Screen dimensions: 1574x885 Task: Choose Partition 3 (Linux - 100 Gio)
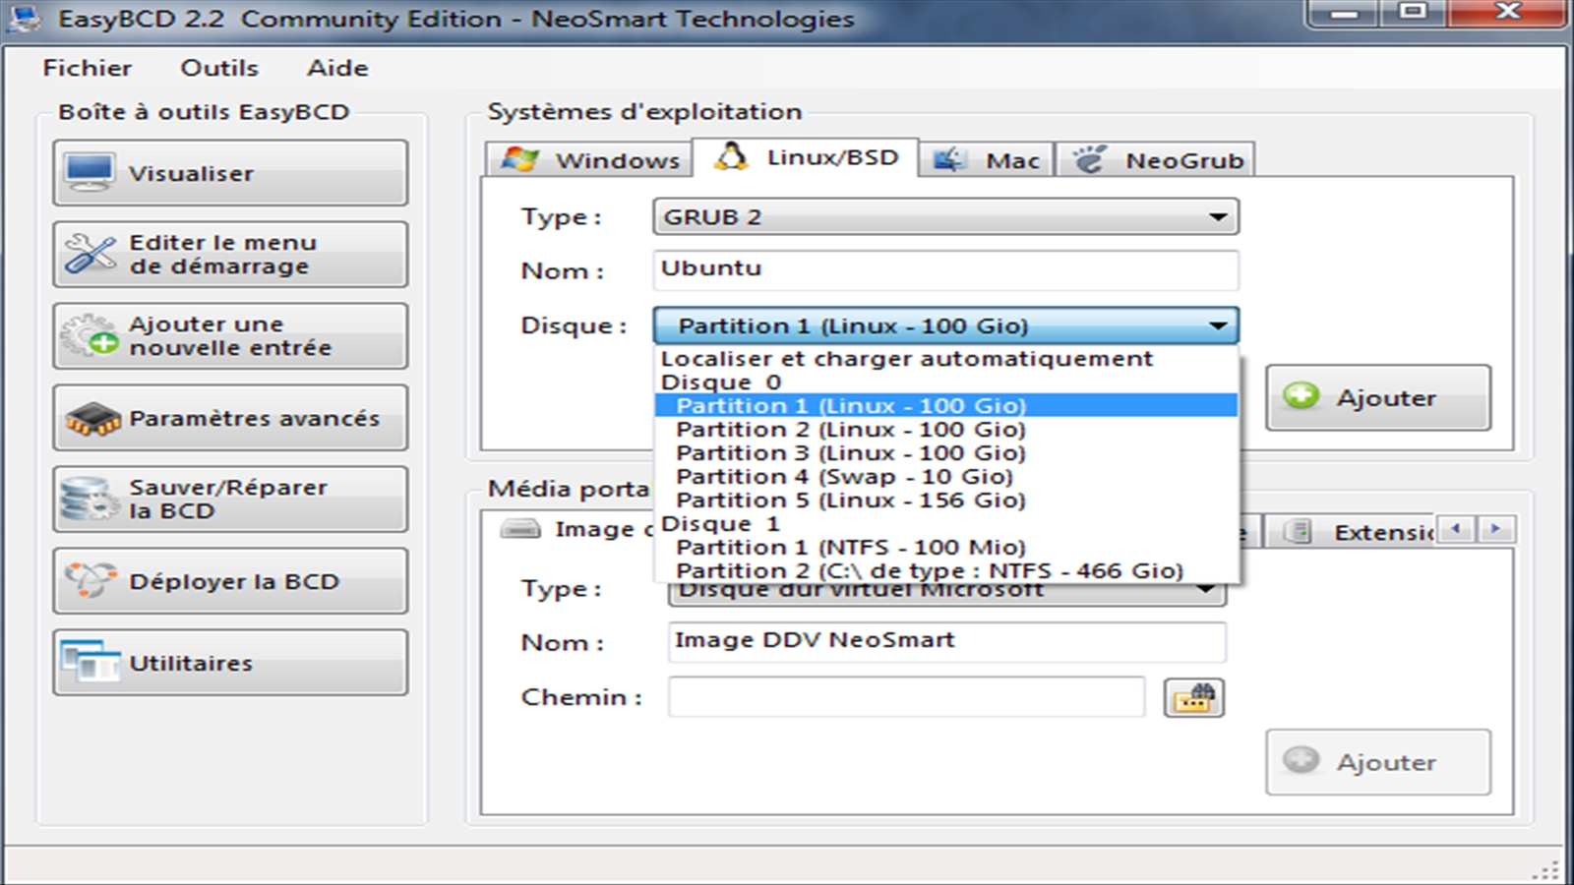pos(945,452)
